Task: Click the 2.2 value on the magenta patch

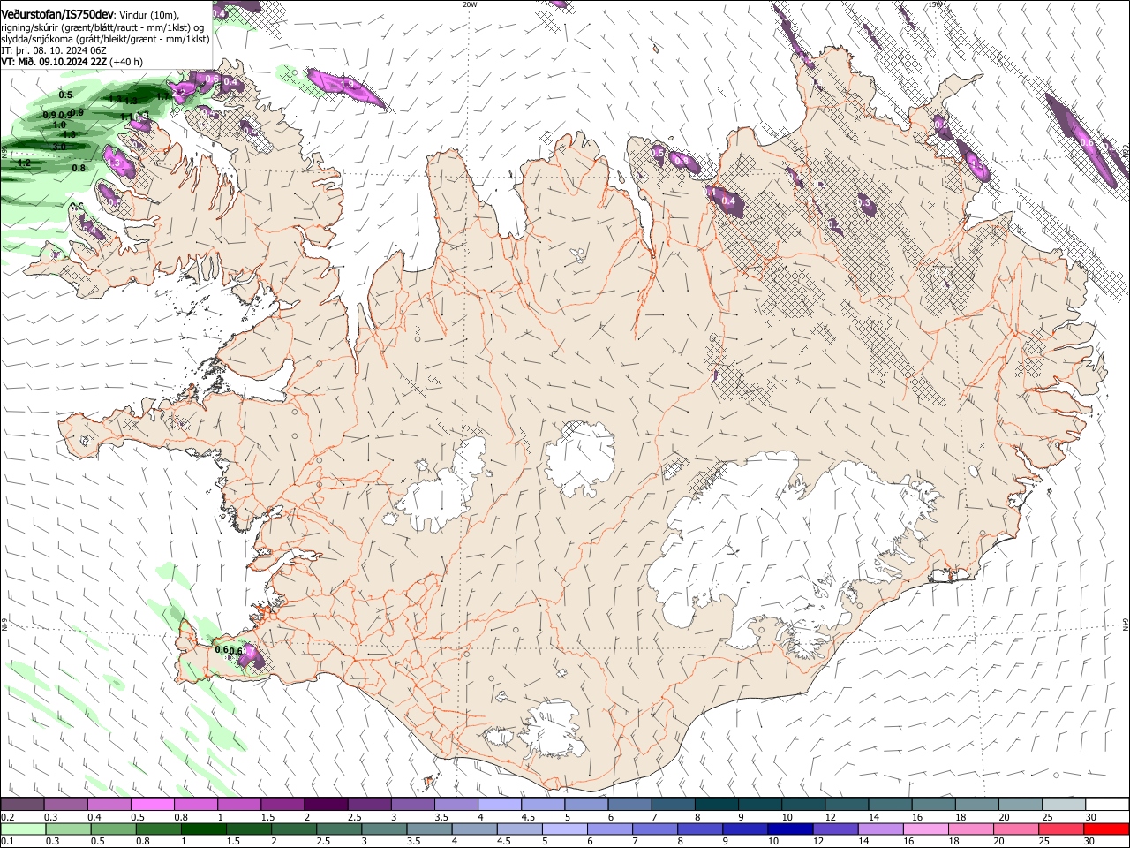Action: click(x=178, y=92)
